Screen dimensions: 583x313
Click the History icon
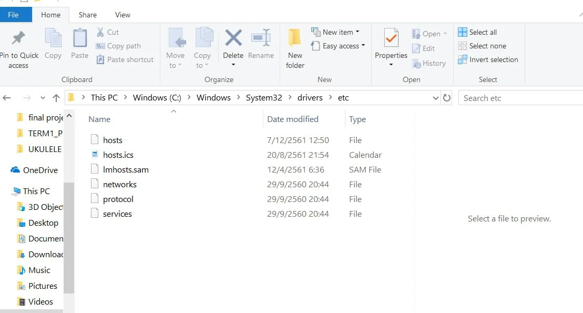click(x=416, y=64)
